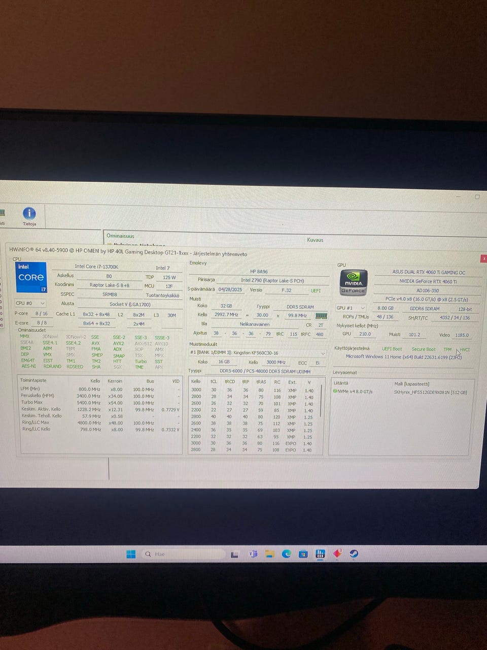The width and height of the screenshot is (487, 650).
Task: Launch Microsoft Edge from the taskbar
Action: tap(287, 554)
